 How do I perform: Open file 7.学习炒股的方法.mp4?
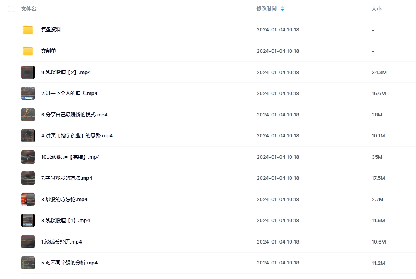pyautogui.click(x=67, y=178)
